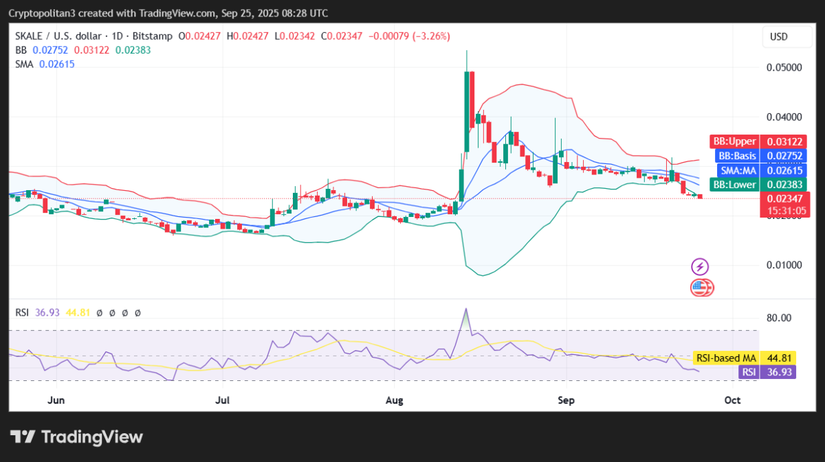Viewport: 825px width, 462px height.
Task: Click the current price 0.02347 label
Action: 784,198
